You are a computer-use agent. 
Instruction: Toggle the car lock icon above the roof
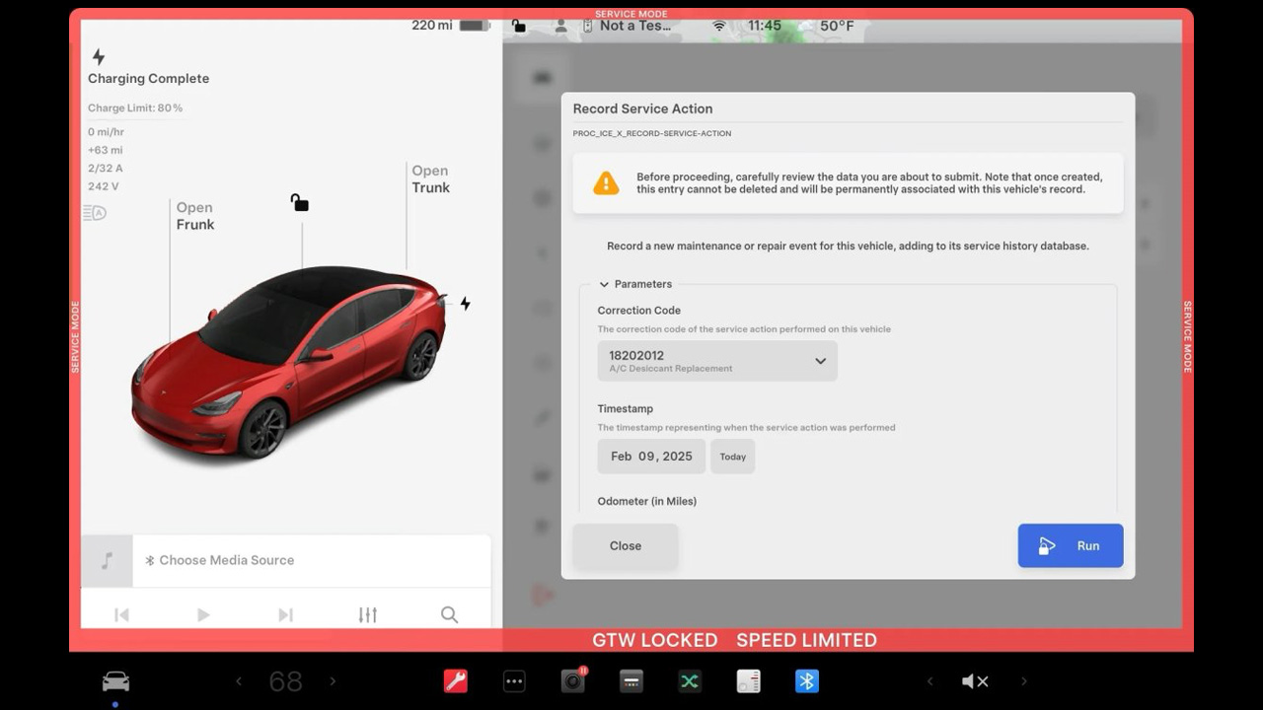point(299,202)
